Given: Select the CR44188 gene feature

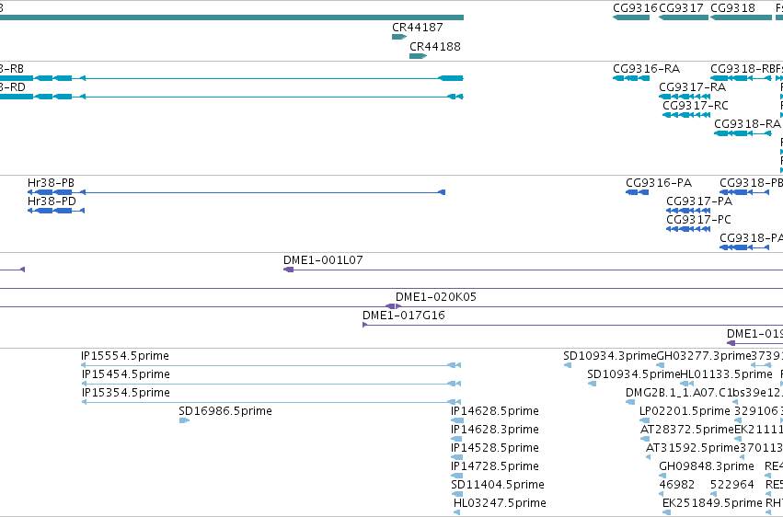Looking at the screenshot, I should [418, 56].
